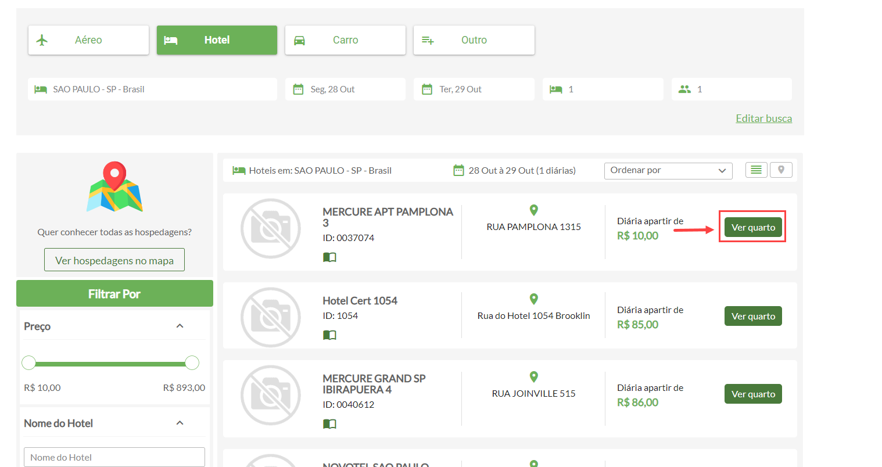Click the address RUA JOINVILLE 515
Screen dimensions: 882x467
(x=533, y=394)
